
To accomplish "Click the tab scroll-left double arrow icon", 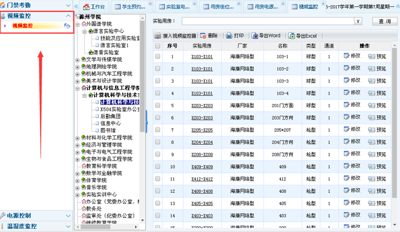I will tap(76, 6).
